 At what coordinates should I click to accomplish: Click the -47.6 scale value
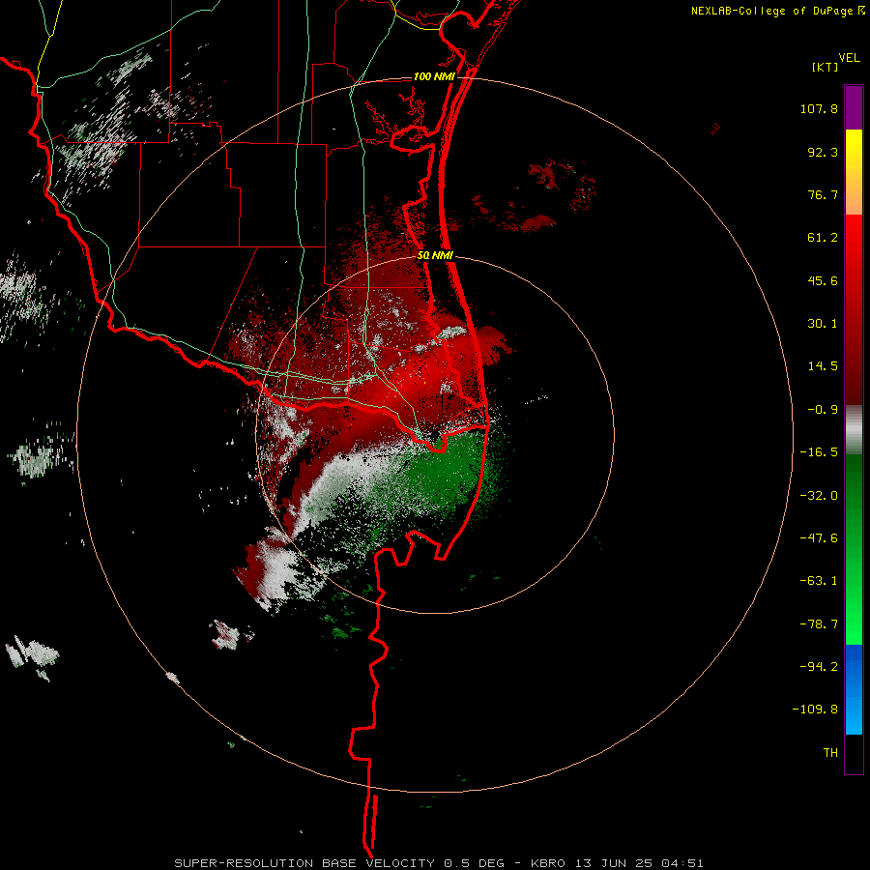tap(819, 538)
